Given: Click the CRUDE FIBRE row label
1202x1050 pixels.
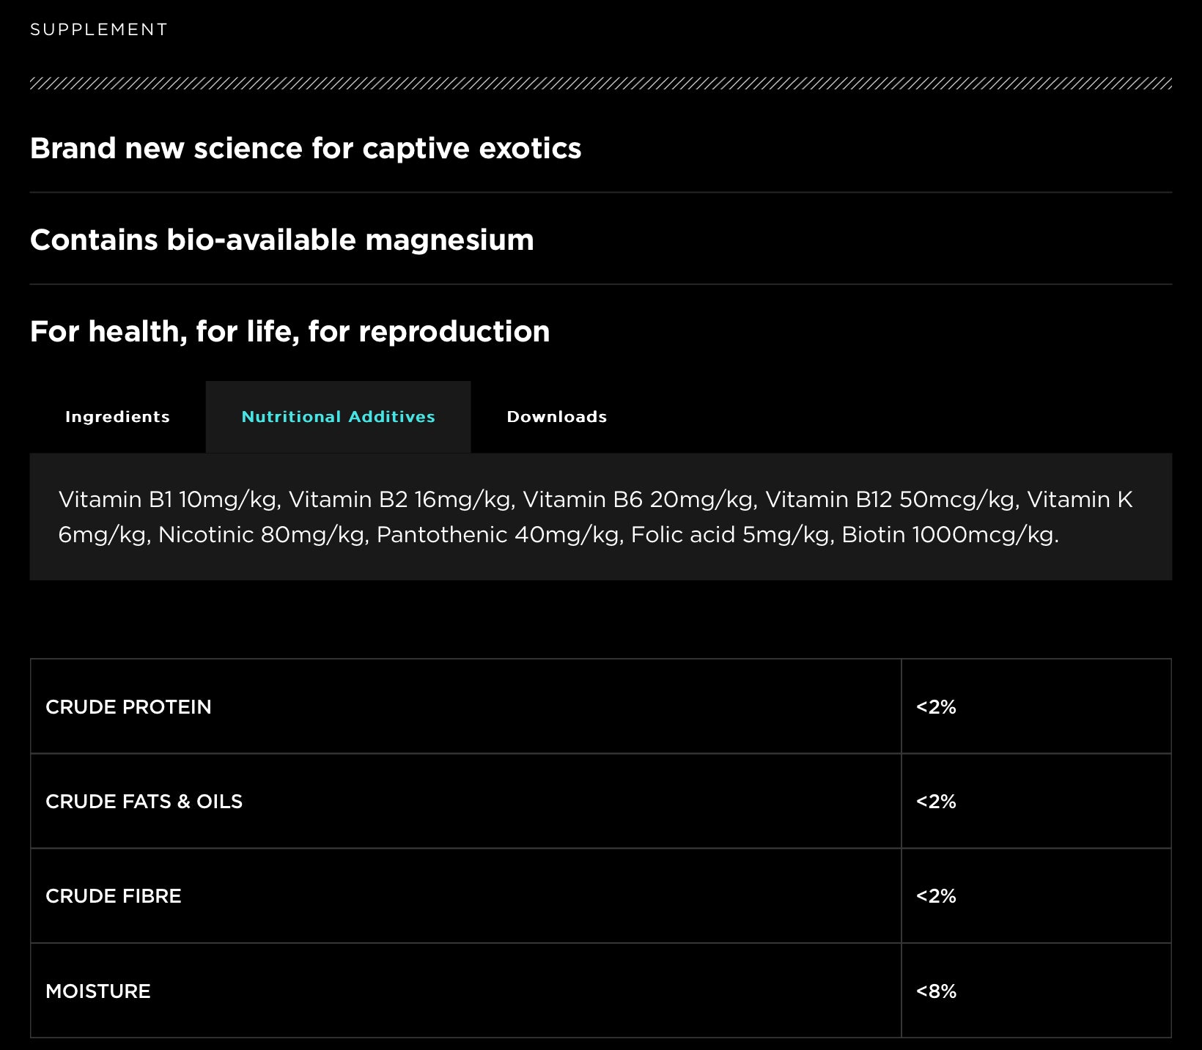Looking at the screenshot, I should pos(114,896).
